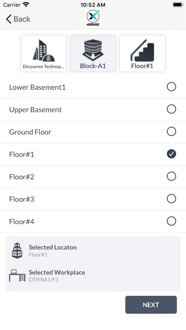Tap the HSENSE logo in header
186x330 pixels.
(x=93, y=18)
